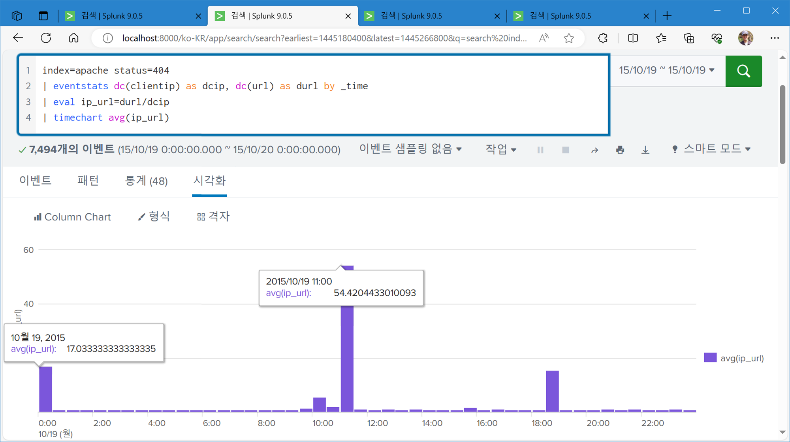
Task: Click the share job arrow icon
Action: pos(594,150)
